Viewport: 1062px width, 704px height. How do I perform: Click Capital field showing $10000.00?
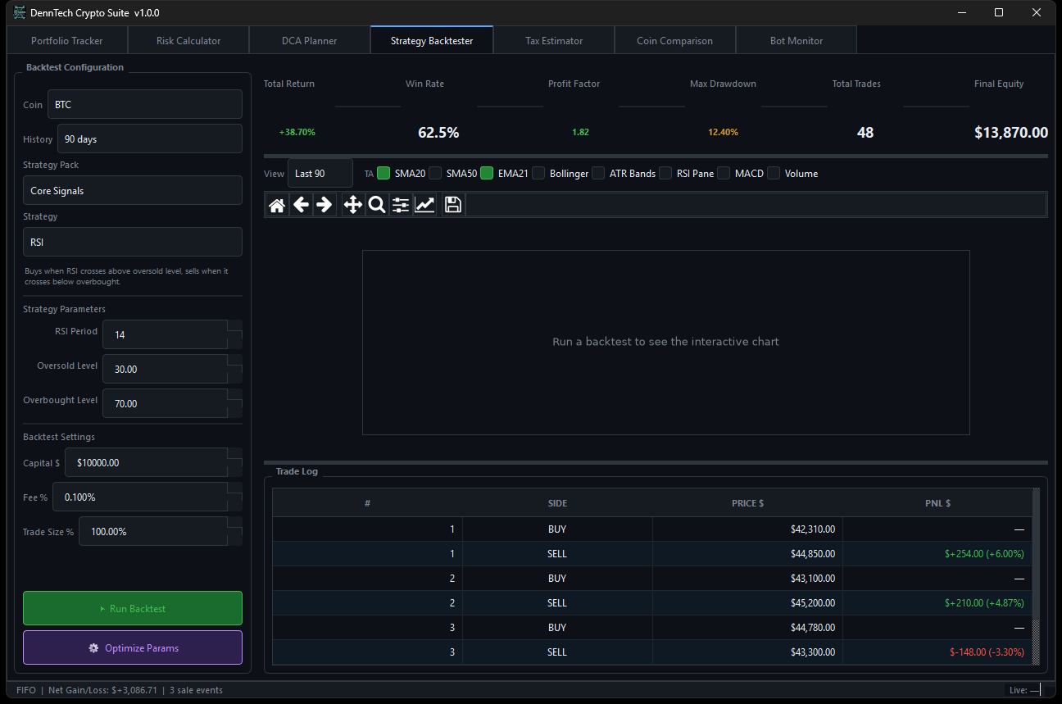(153, 462)
